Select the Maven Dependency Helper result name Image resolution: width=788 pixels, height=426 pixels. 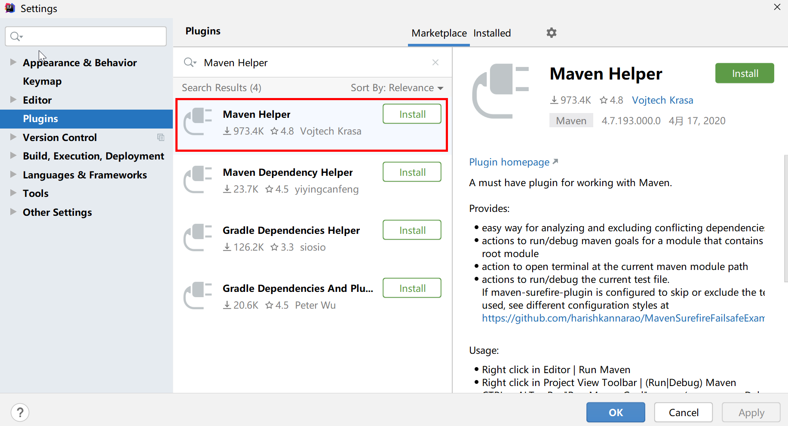pyautogui.click(x=288, y=172)
